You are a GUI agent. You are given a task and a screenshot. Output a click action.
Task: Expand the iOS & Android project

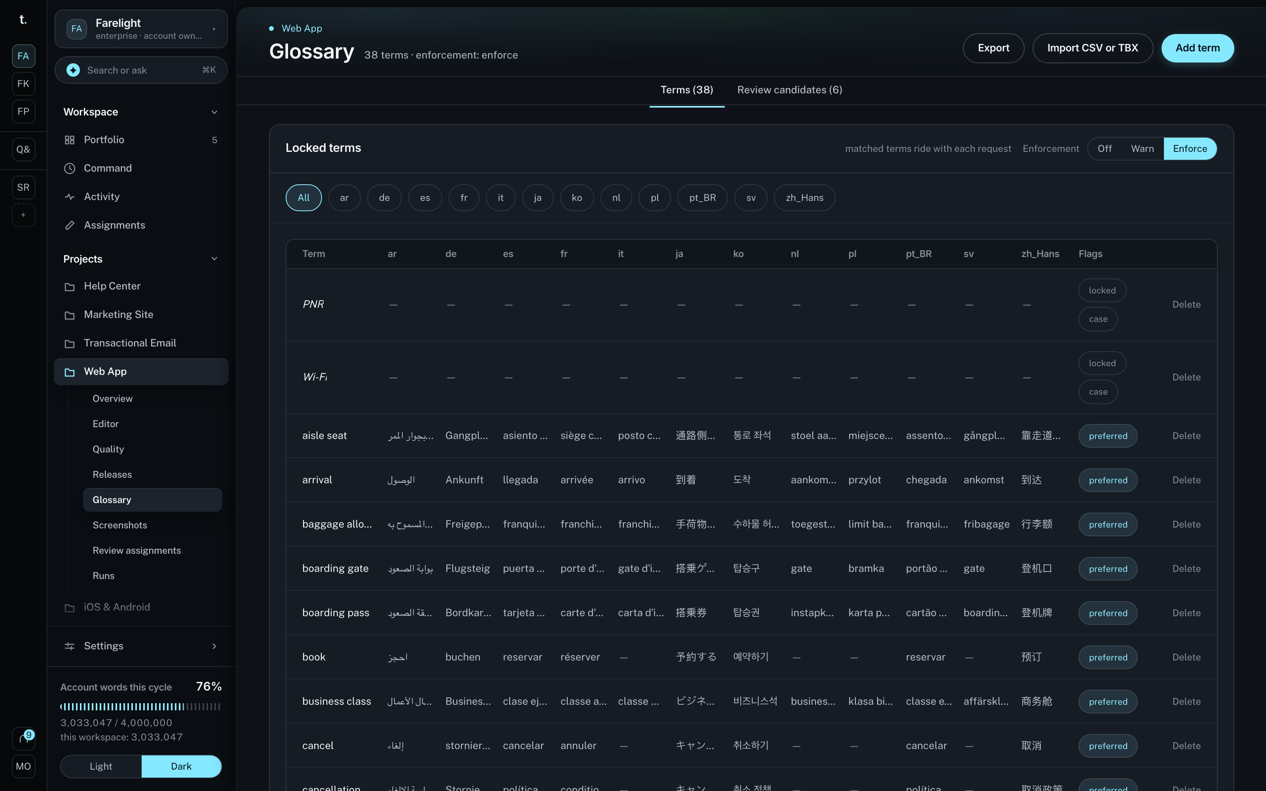point(141,607)
